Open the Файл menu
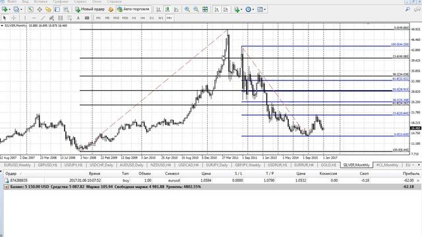 (12, 1)
